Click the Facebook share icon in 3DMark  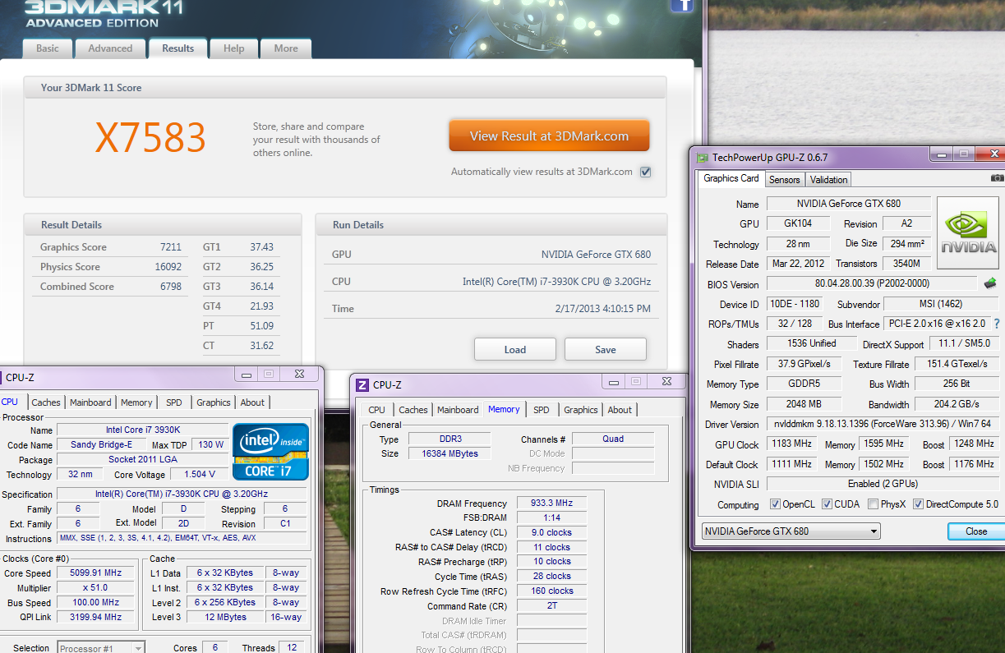coord(682,6)
